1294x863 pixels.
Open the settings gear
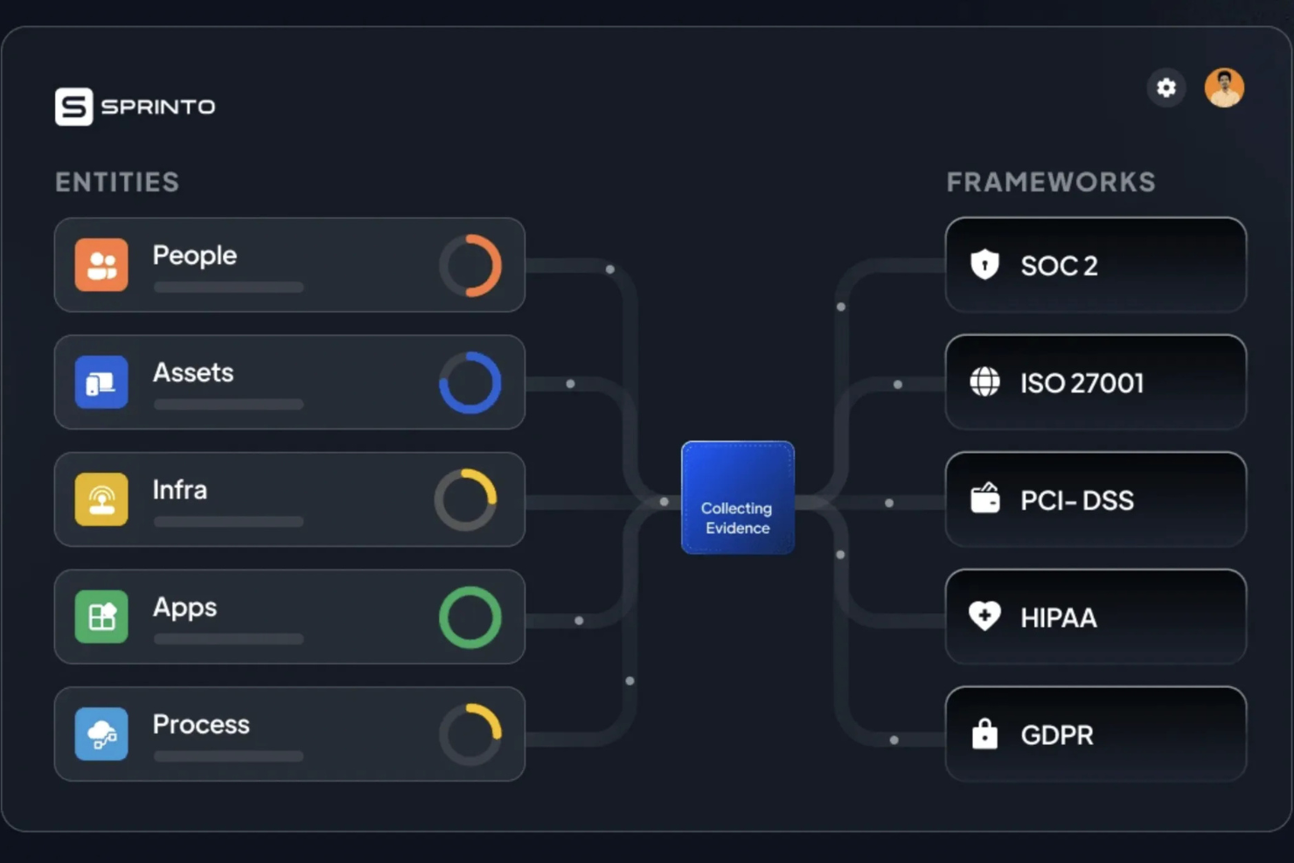pos(1166,87)
